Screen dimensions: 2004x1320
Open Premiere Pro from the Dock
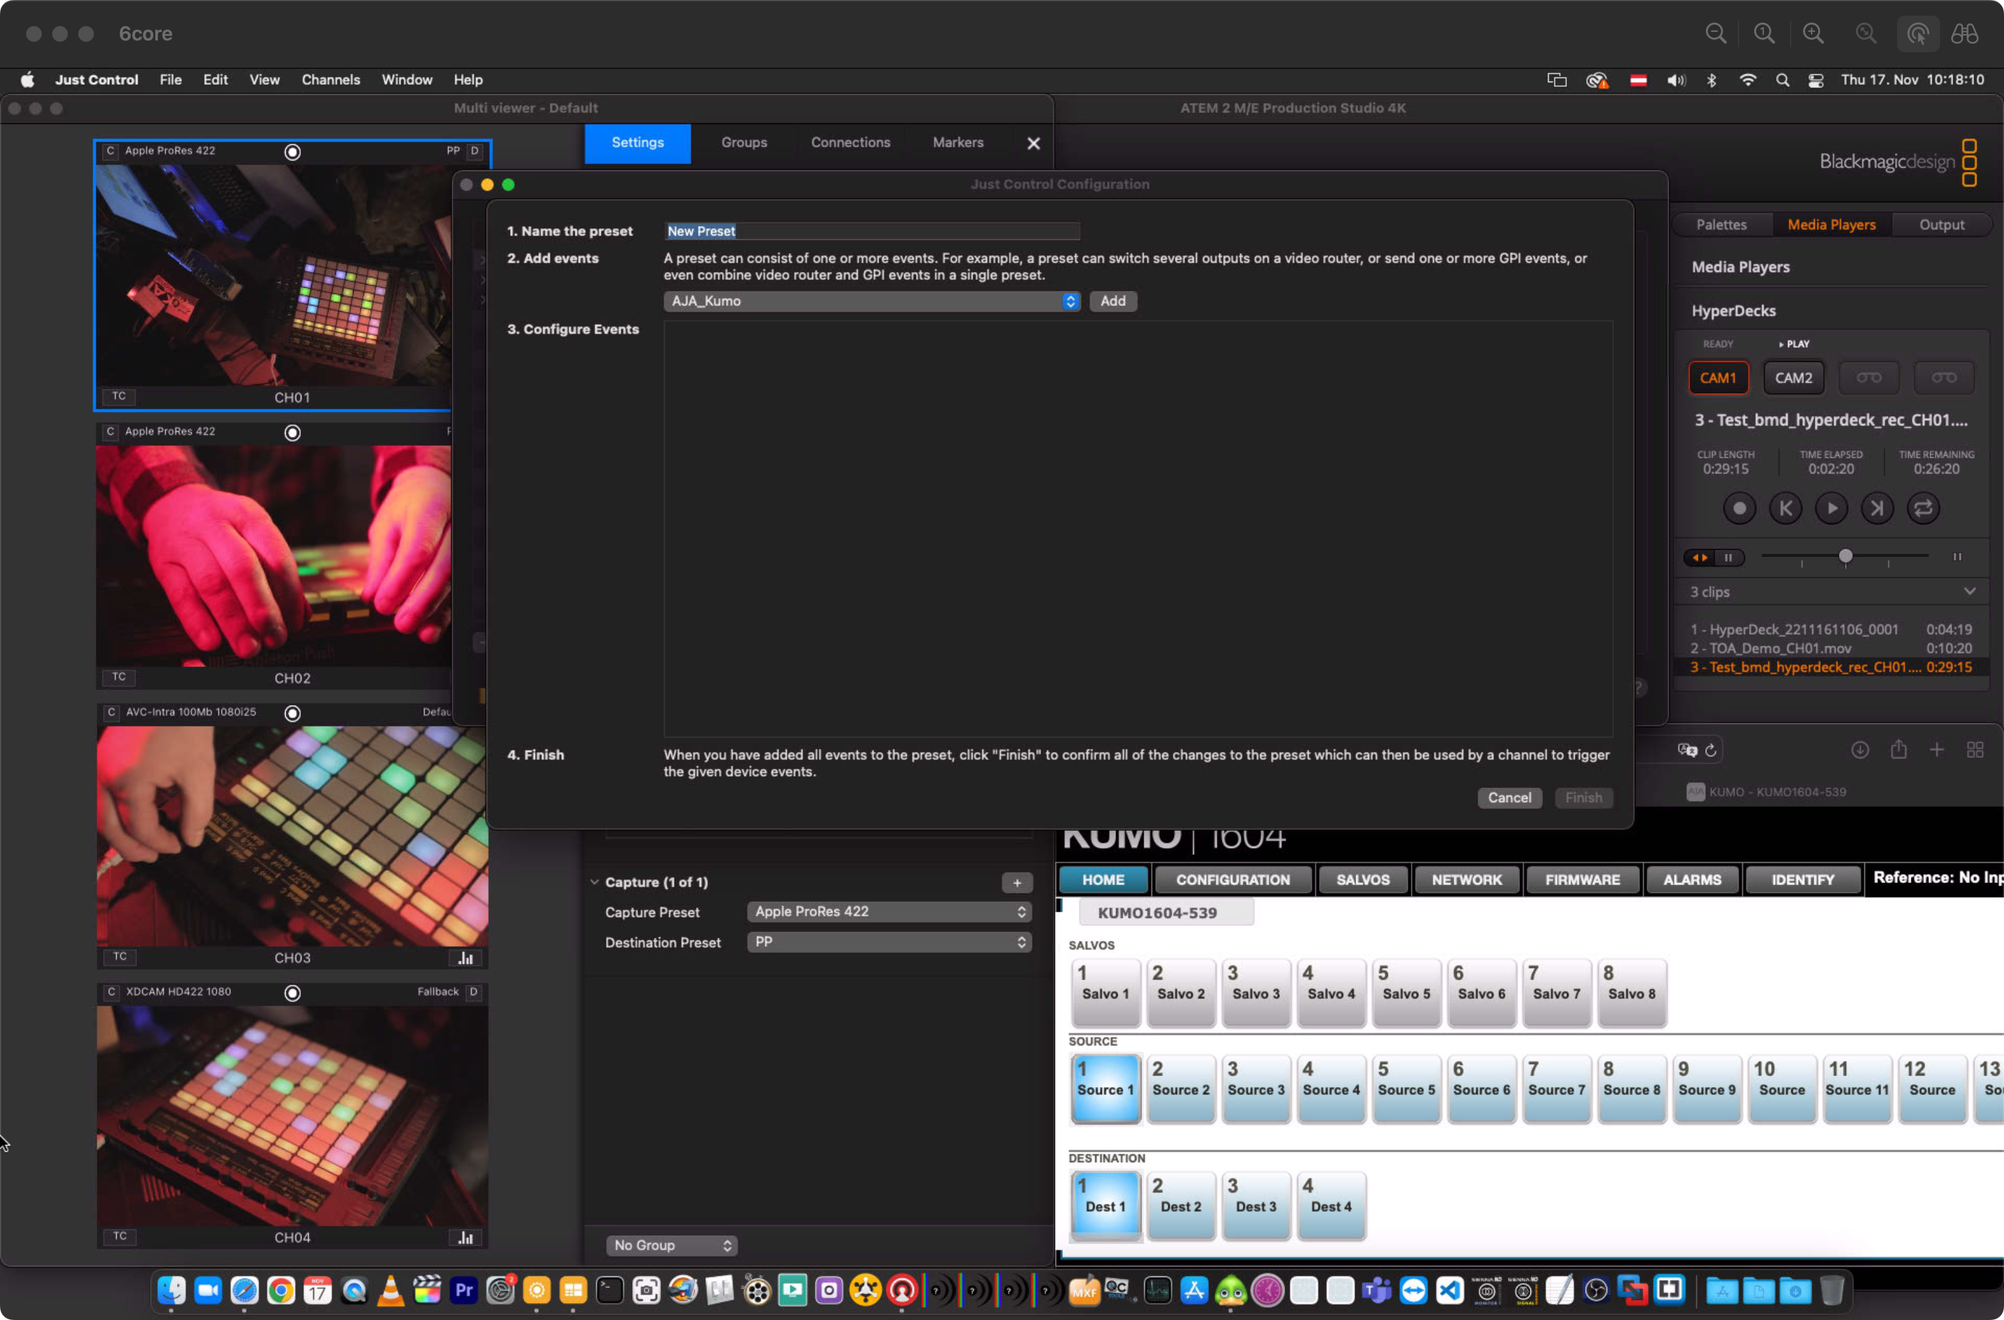pos(464,1290)
